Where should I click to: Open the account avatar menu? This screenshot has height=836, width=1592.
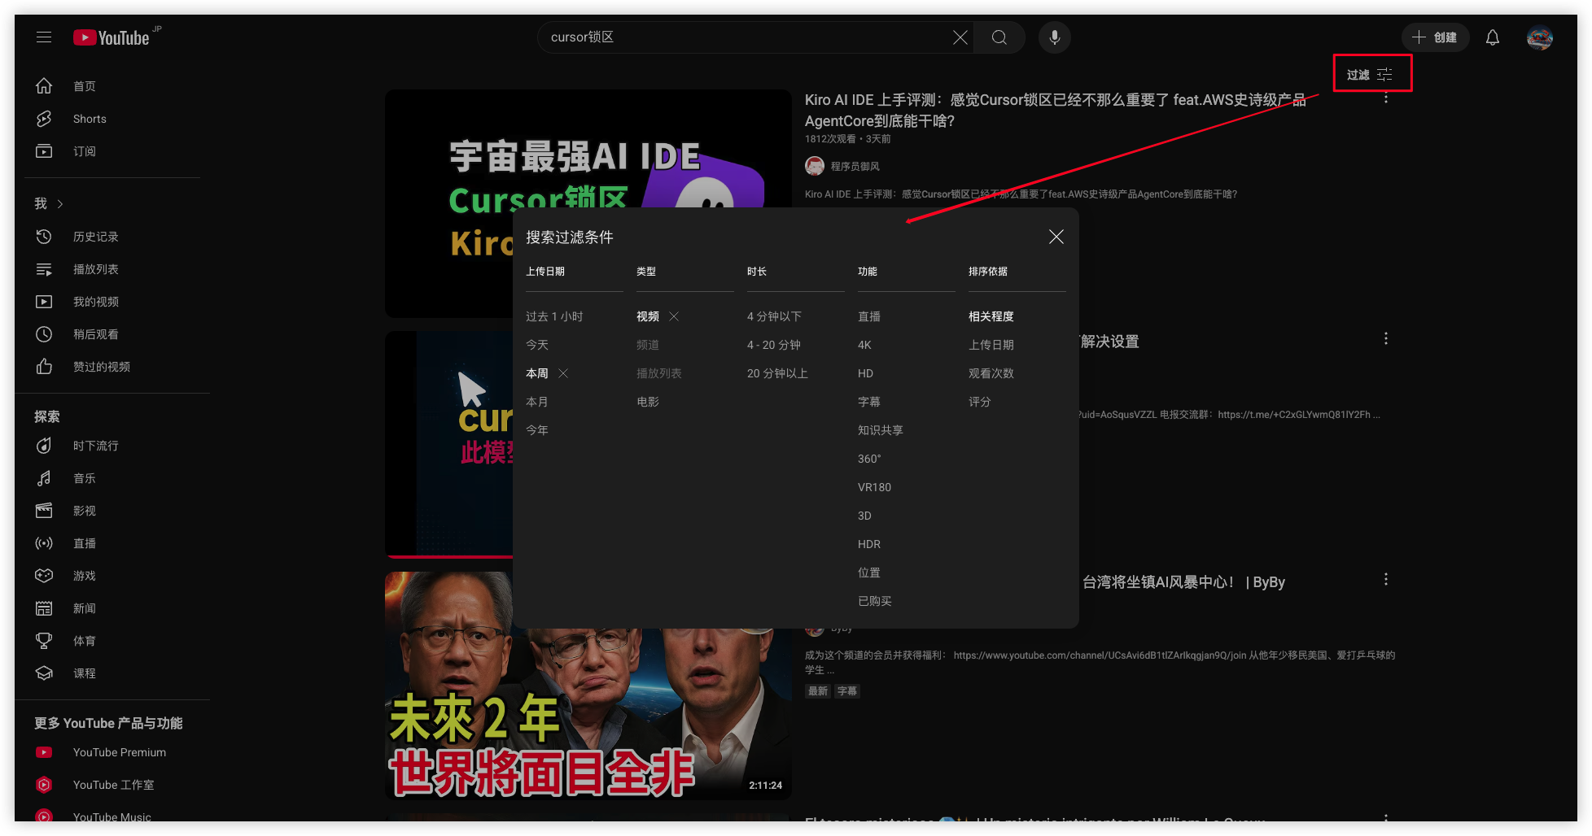1540,37
